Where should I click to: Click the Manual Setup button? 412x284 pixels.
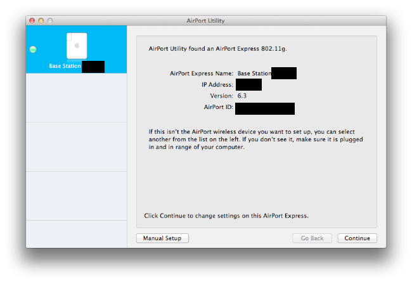pyautogui.click(x=162, y=238)
